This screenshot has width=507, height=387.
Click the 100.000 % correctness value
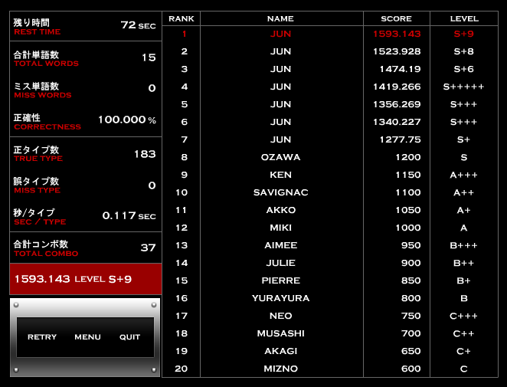[127, 120]
